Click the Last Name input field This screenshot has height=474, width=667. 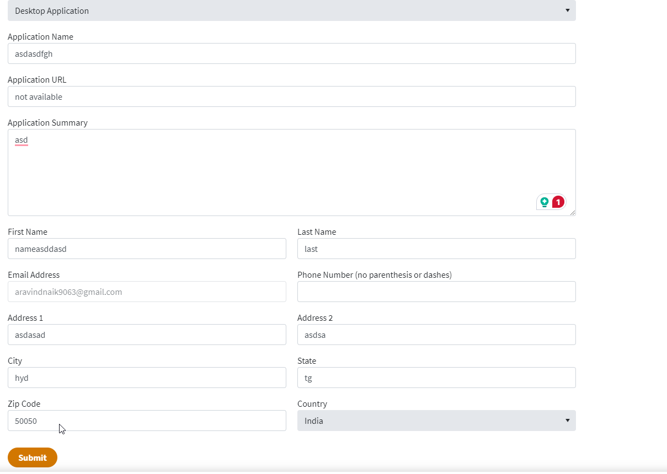436,249
